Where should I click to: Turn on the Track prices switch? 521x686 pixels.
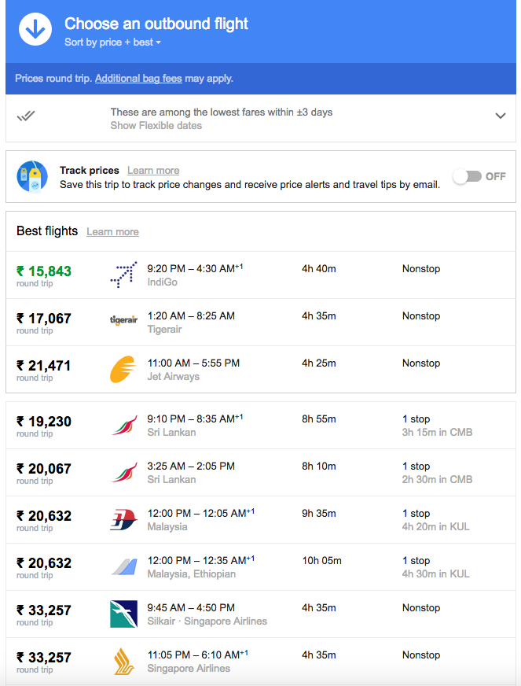(x=468, y=176)
